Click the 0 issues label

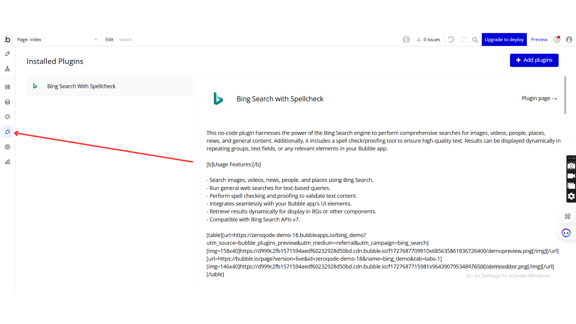[x=432, y=40]
